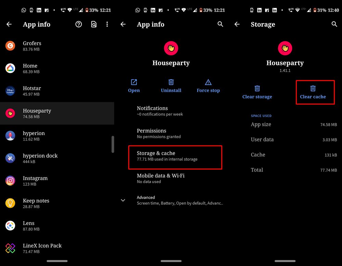Viewport: 342px width, 266px height.
Task: Go back from the Storage screen
Action: [x=237, y=24]
